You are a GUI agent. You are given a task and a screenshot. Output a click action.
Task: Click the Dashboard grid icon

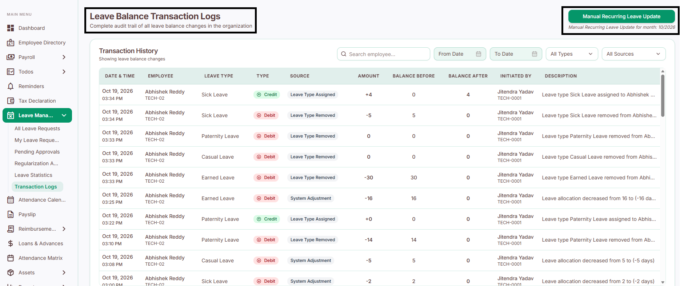pos(11,28)
